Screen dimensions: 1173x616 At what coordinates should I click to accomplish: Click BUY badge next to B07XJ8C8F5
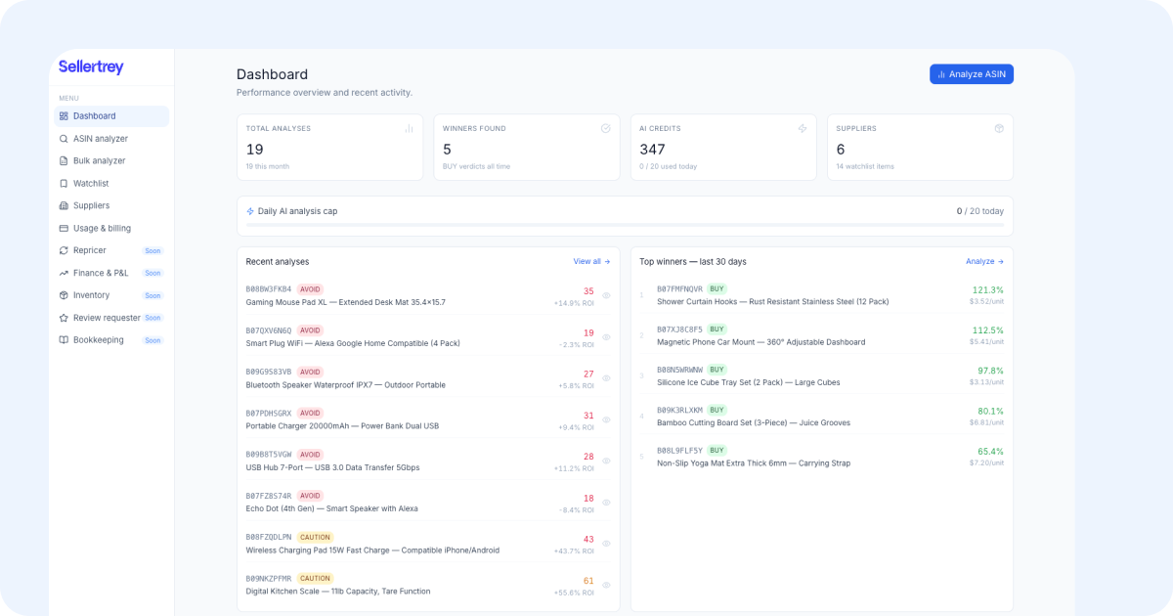coord(717,330)
